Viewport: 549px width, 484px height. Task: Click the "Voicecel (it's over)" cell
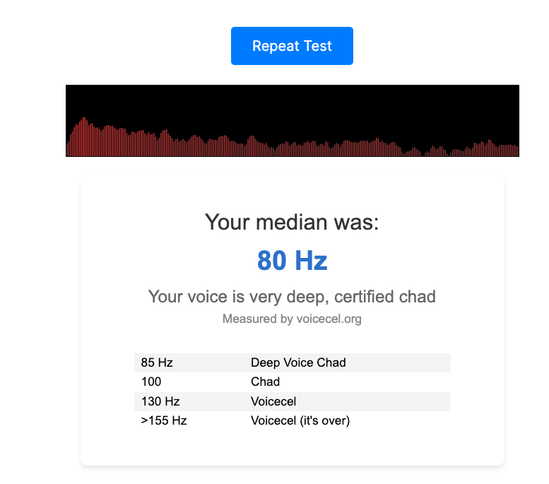(x=300, y=420)
